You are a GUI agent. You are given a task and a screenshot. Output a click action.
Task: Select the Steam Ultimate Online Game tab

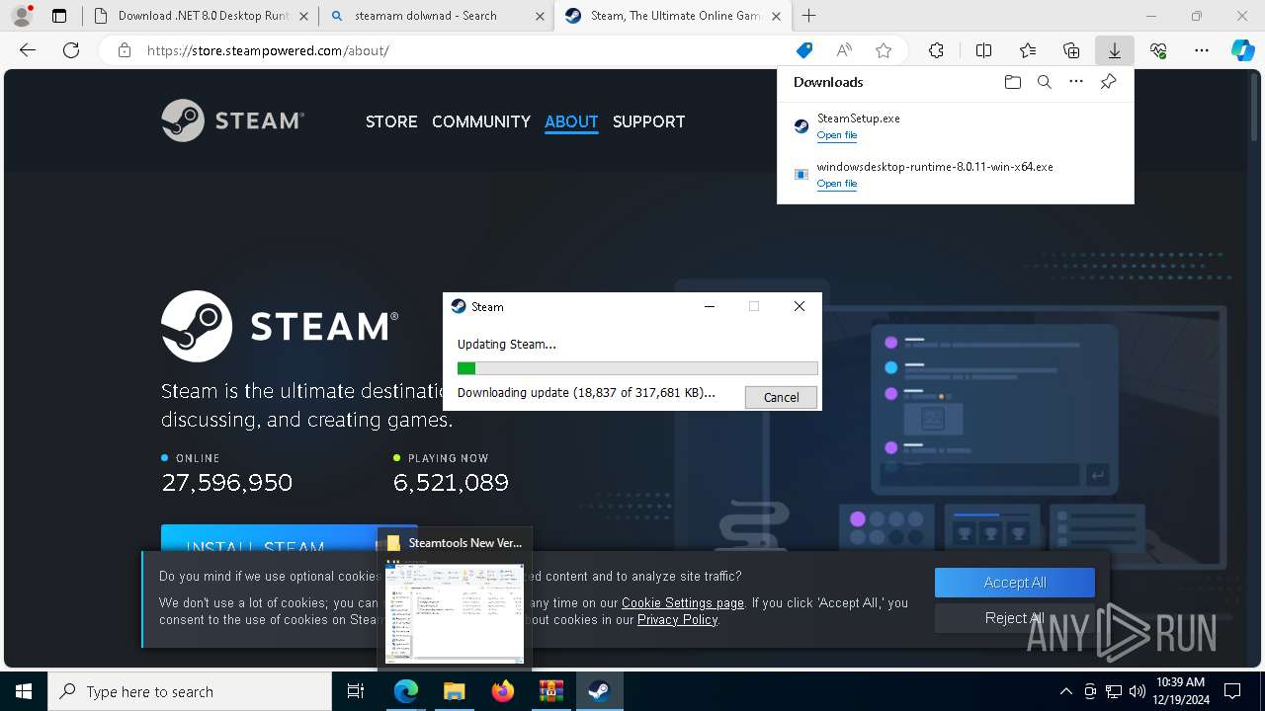[x=672, y=16]
